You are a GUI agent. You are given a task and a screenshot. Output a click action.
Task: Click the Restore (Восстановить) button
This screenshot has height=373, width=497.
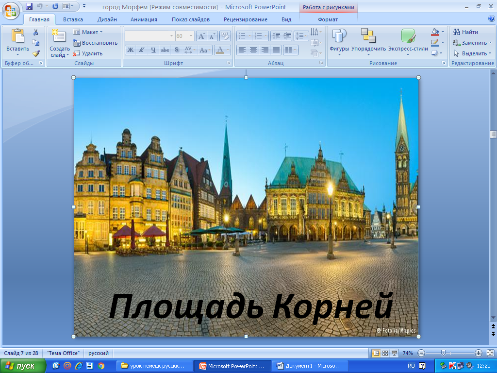click(95, 43)
